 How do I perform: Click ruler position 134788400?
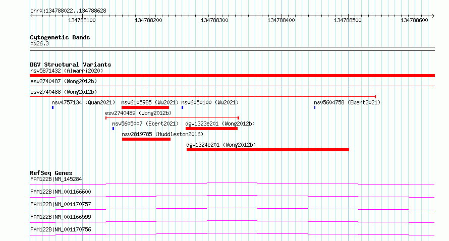coord(281,20)
